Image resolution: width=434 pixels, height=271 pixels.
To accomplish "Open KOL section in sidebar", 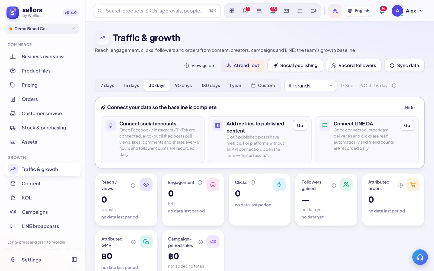I will click(43, 198).
